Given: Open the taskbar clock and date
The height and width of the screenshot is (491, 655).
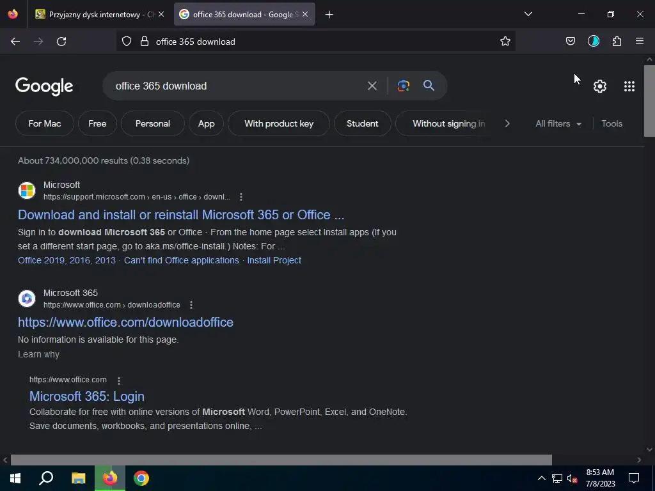Looking at the screenshot, I should click(x=600, y=478).
